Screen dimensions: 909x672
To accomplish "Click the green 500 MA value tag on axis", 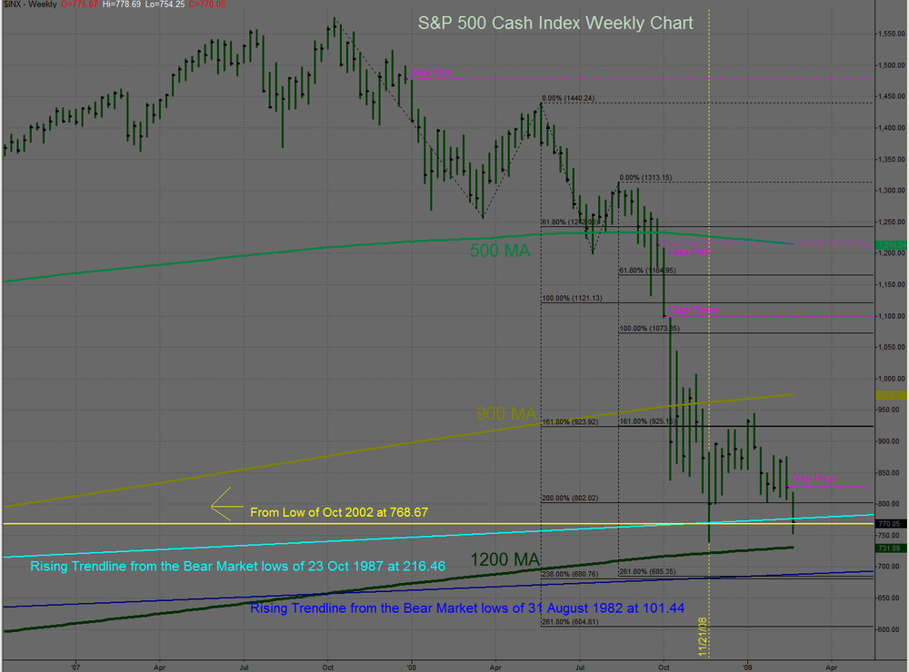I will pos(891,245).
